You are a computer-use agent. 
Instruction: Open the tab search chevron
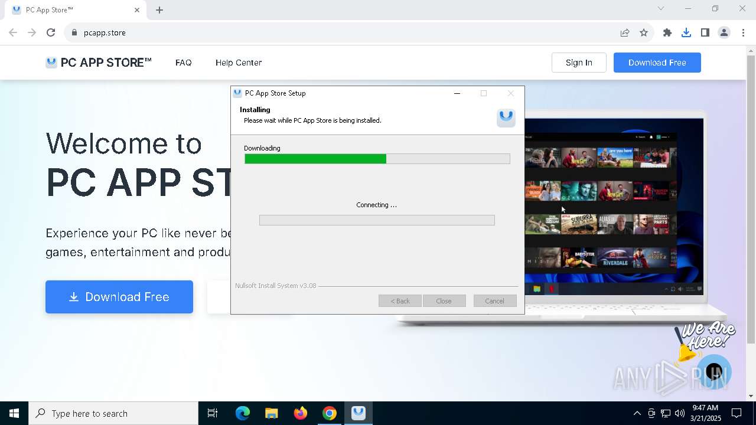tap(661, 8)
